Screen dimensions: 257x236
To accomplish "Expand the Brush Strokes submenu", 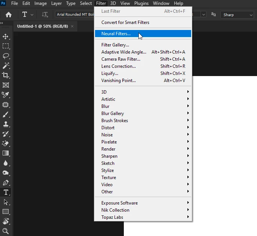I will (x=143, y=121).
